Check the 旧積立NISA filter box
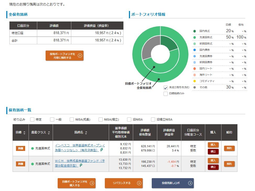 153,119
